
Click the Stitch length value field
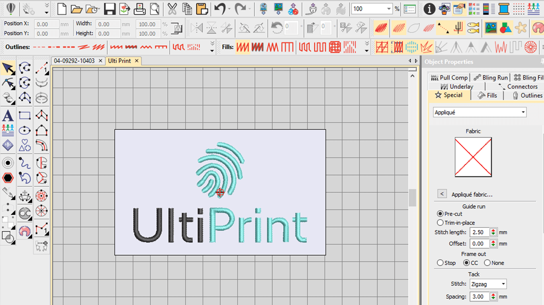(479, 232)
